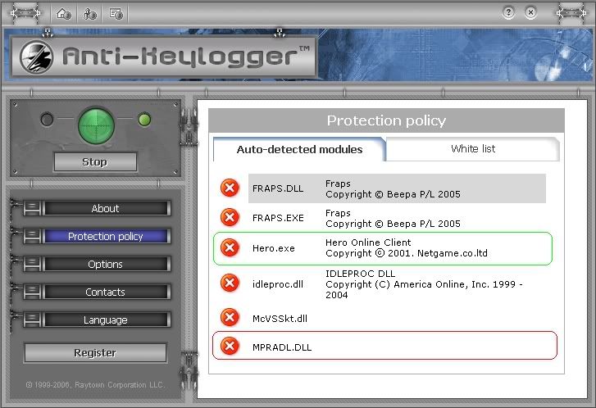Click the panel icon beside Language
The height and width of the screenshot is (408, 596).
[32, 320]
